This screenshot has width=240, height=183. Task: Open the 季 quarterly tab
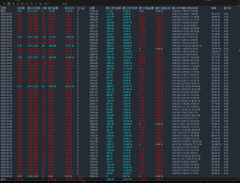(22, 4)
